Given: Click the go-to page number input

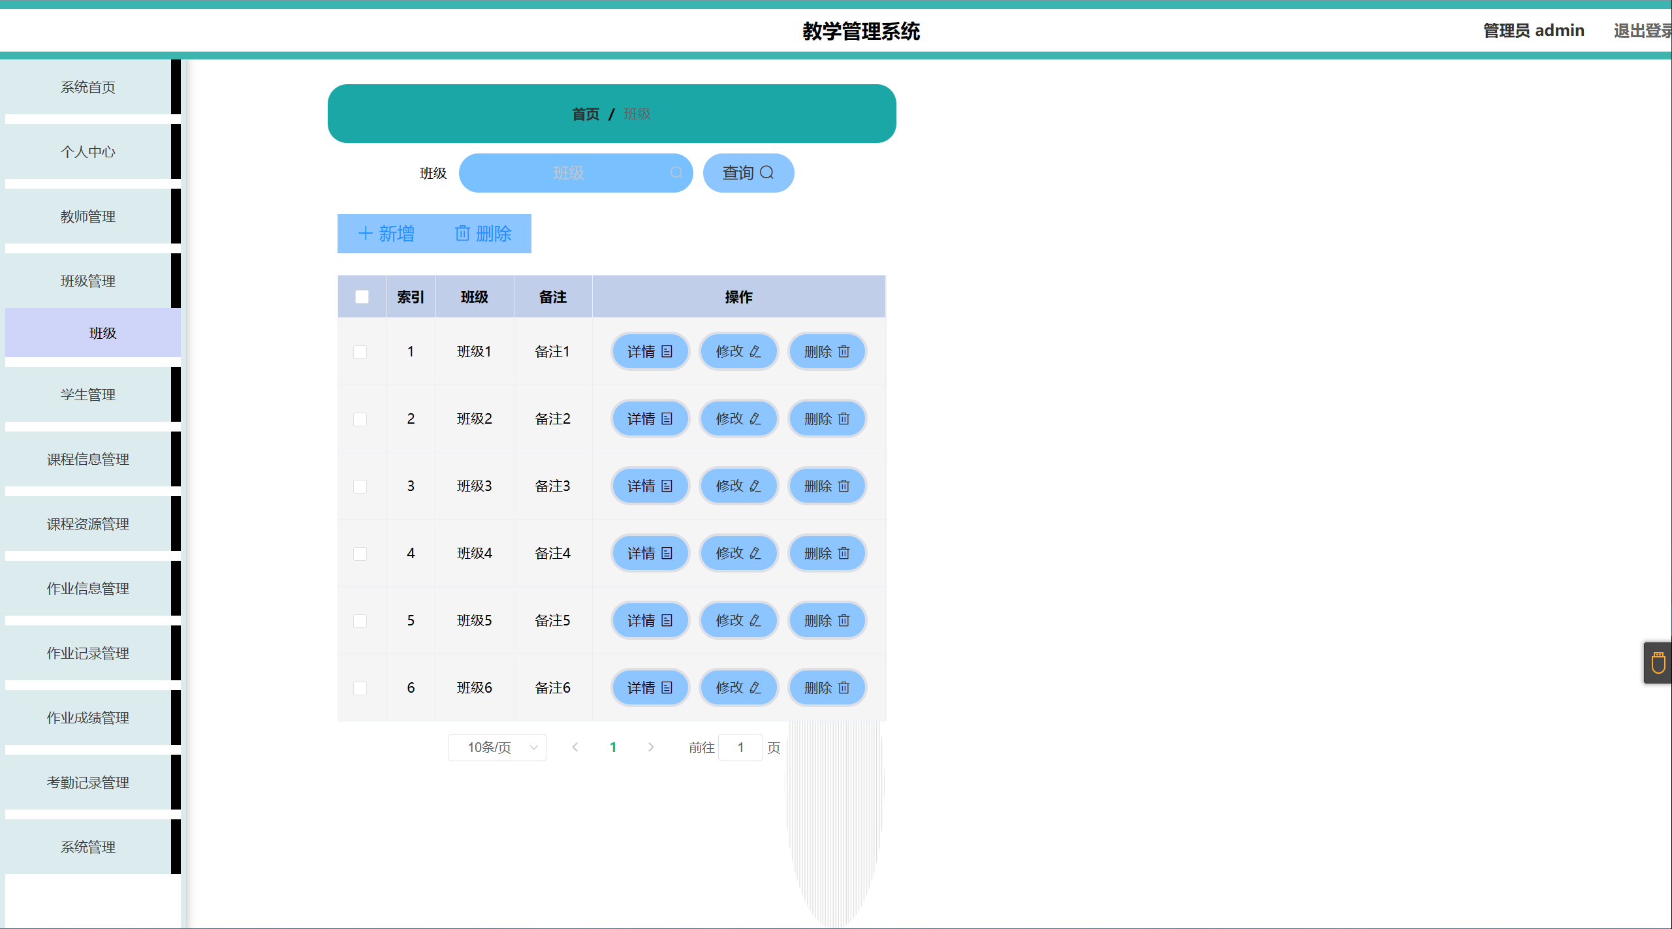Looking at the screenshot, I should (x=740, y=748).
